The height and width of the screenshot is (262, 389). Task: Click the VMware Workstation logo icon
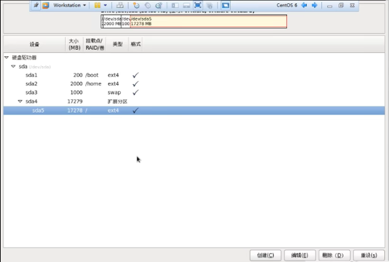[46, 5]
